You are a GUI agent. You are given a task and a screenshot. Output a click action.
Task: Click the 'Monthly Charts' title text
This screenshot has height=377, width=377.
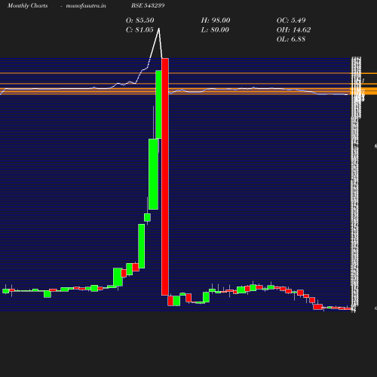[28, 6]
